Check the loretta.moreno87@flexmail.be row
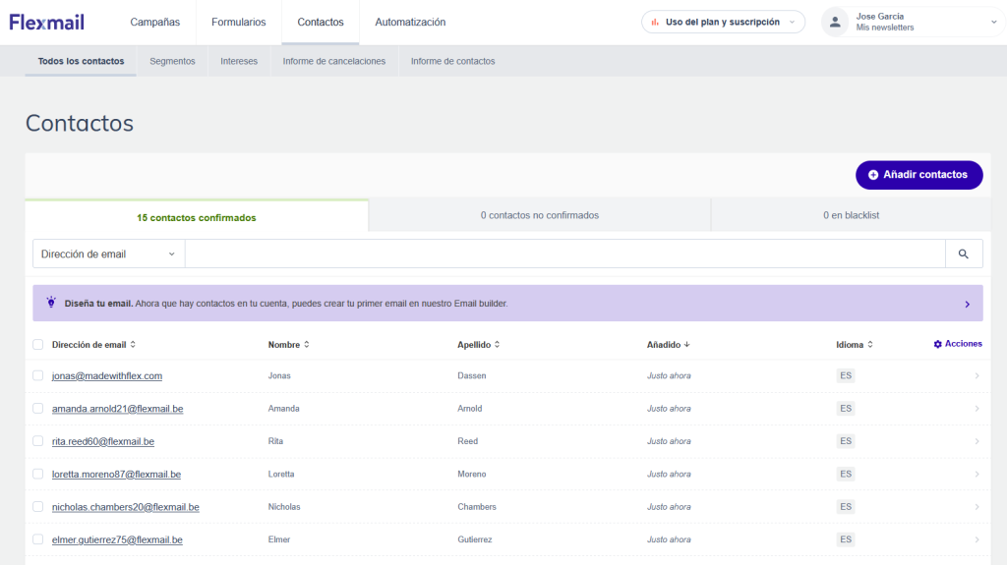Image resolution: width=1007 pixels, height=565 pixels. pos(38,474)
